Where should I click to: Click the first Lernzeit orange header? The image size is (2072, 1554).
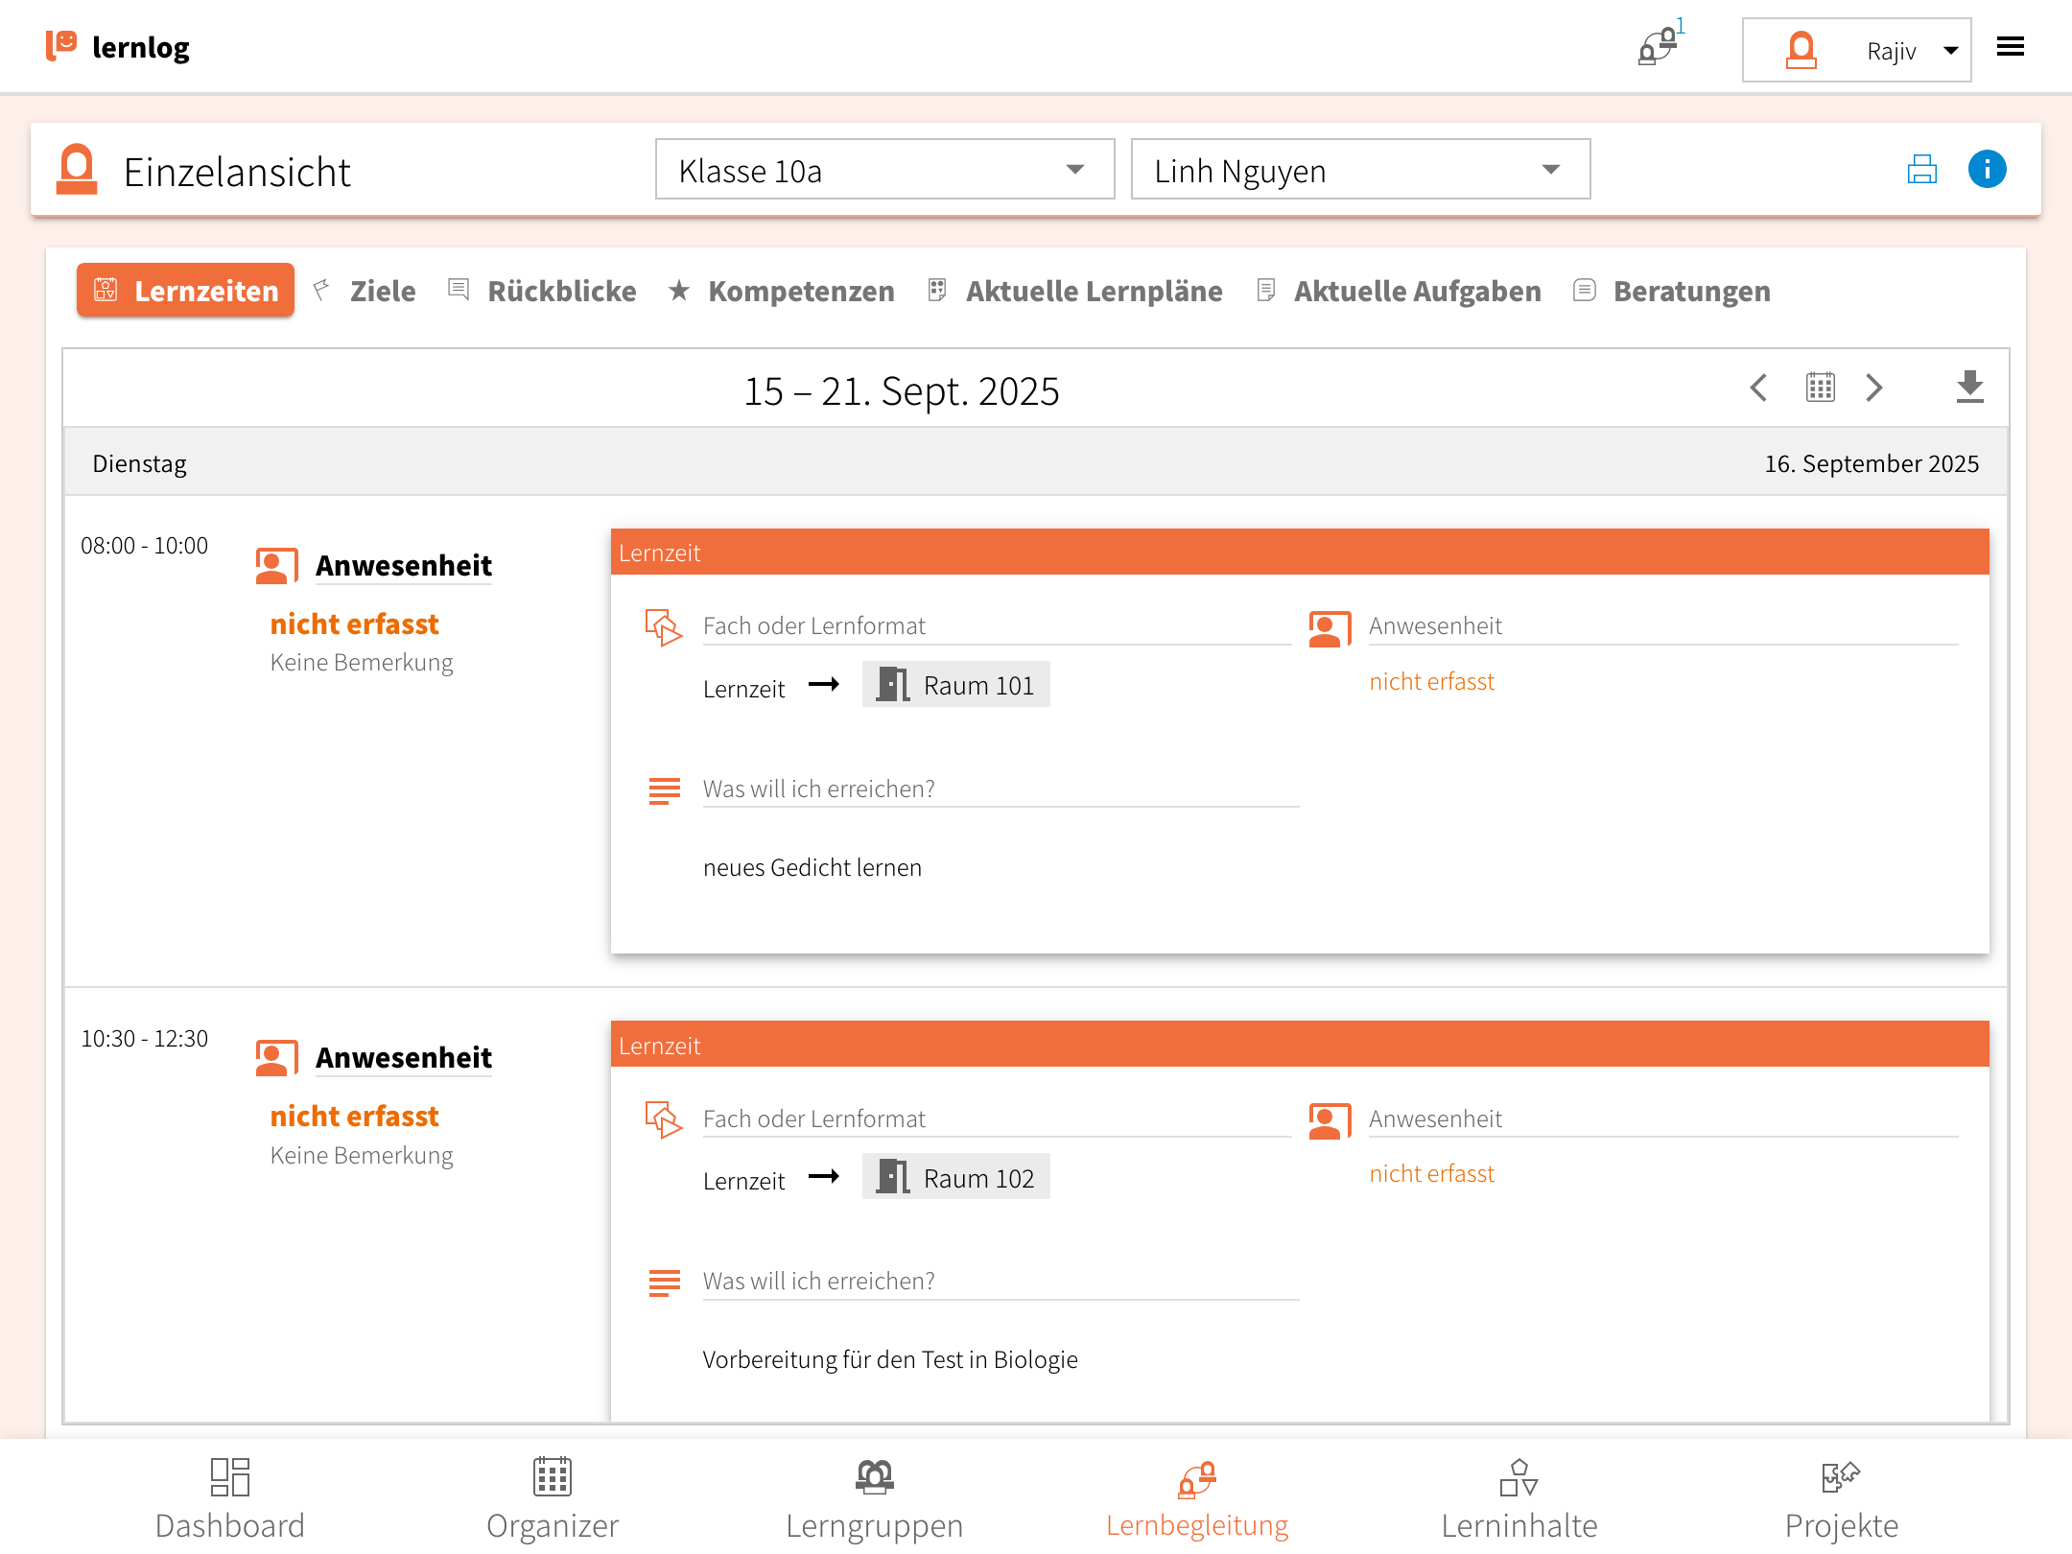[x=1299, y=553]
